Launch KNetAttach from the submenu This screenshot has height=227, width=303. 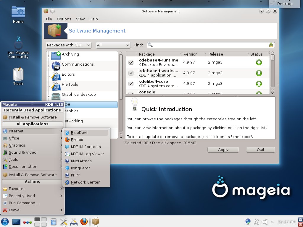point(86,161)
